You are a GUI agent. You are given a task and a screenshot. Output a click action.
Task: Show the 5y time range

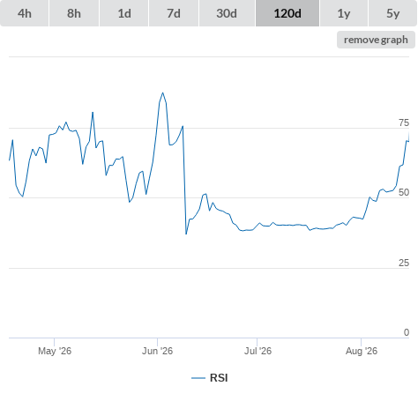click(x=392, y=13)
